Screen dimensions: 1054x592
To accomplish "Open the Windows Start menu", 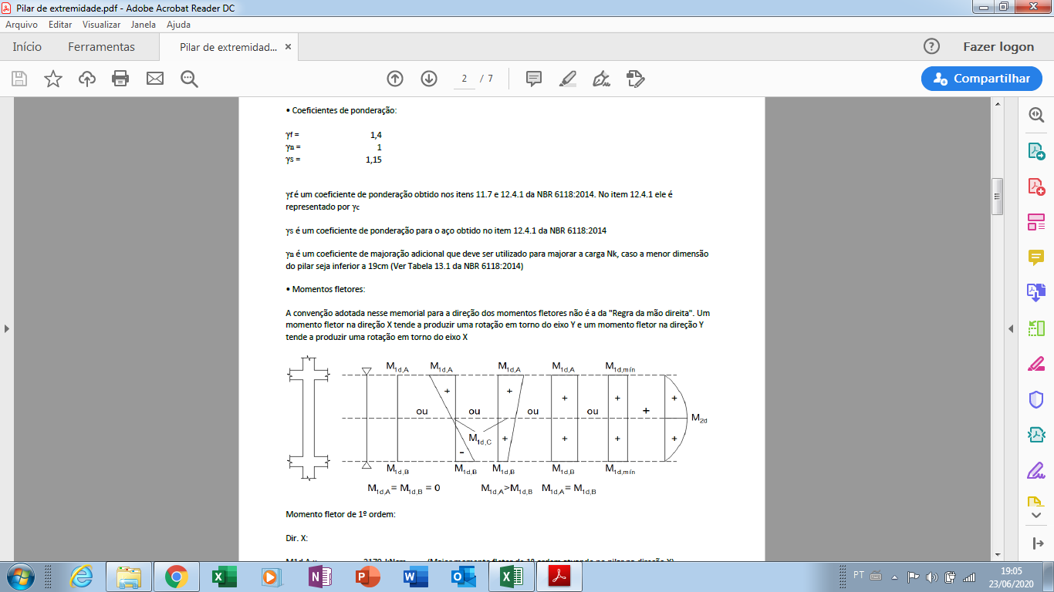I will click(x=19, y=577).
